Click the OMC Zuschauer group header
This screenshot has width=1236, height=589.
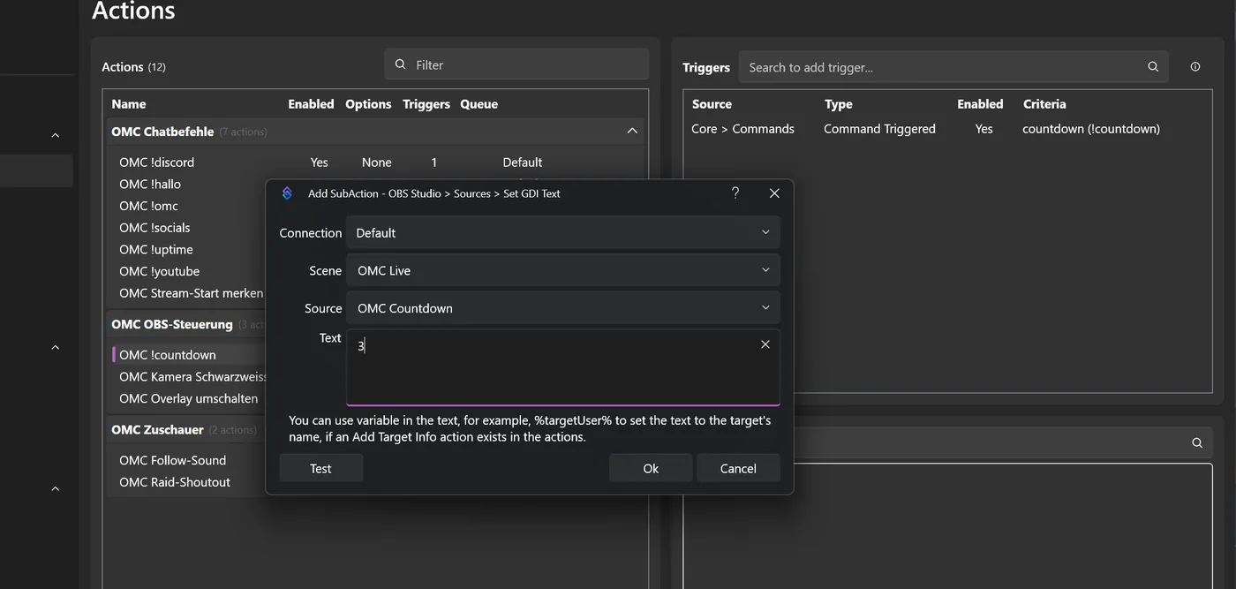tap(157, 430)
